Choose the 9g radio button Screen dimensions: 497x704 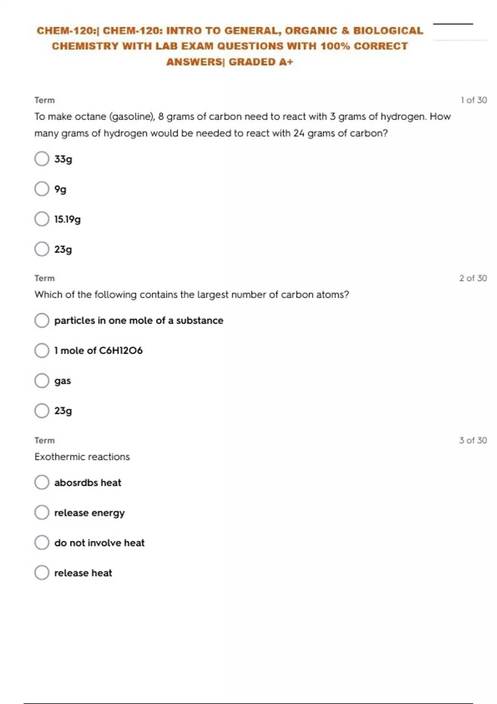[42, 189]
